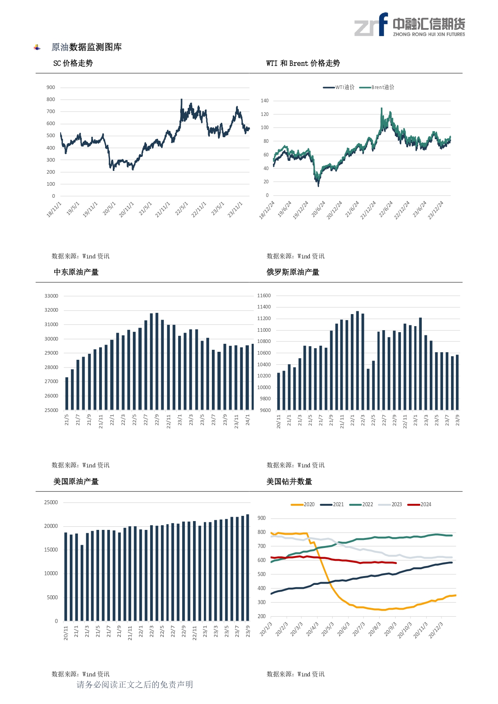Select the 2020 legend item in drilling chart

tap(303, 505)
